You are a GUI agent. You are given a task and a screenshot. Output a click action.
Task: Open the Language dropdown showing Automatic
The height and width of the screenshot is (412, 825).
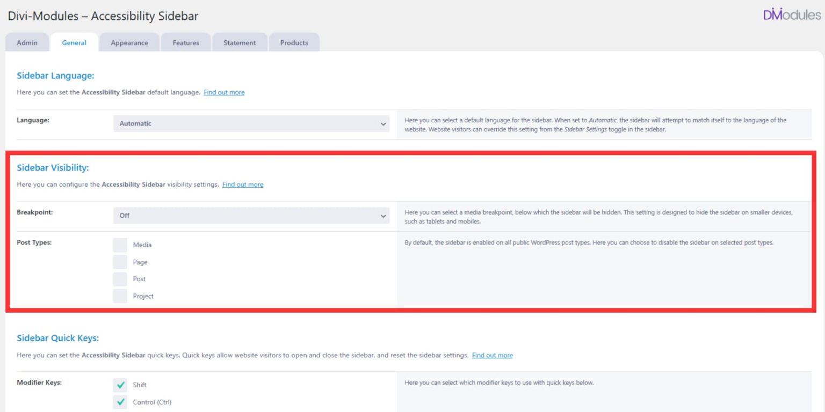[x=251, y=123]
